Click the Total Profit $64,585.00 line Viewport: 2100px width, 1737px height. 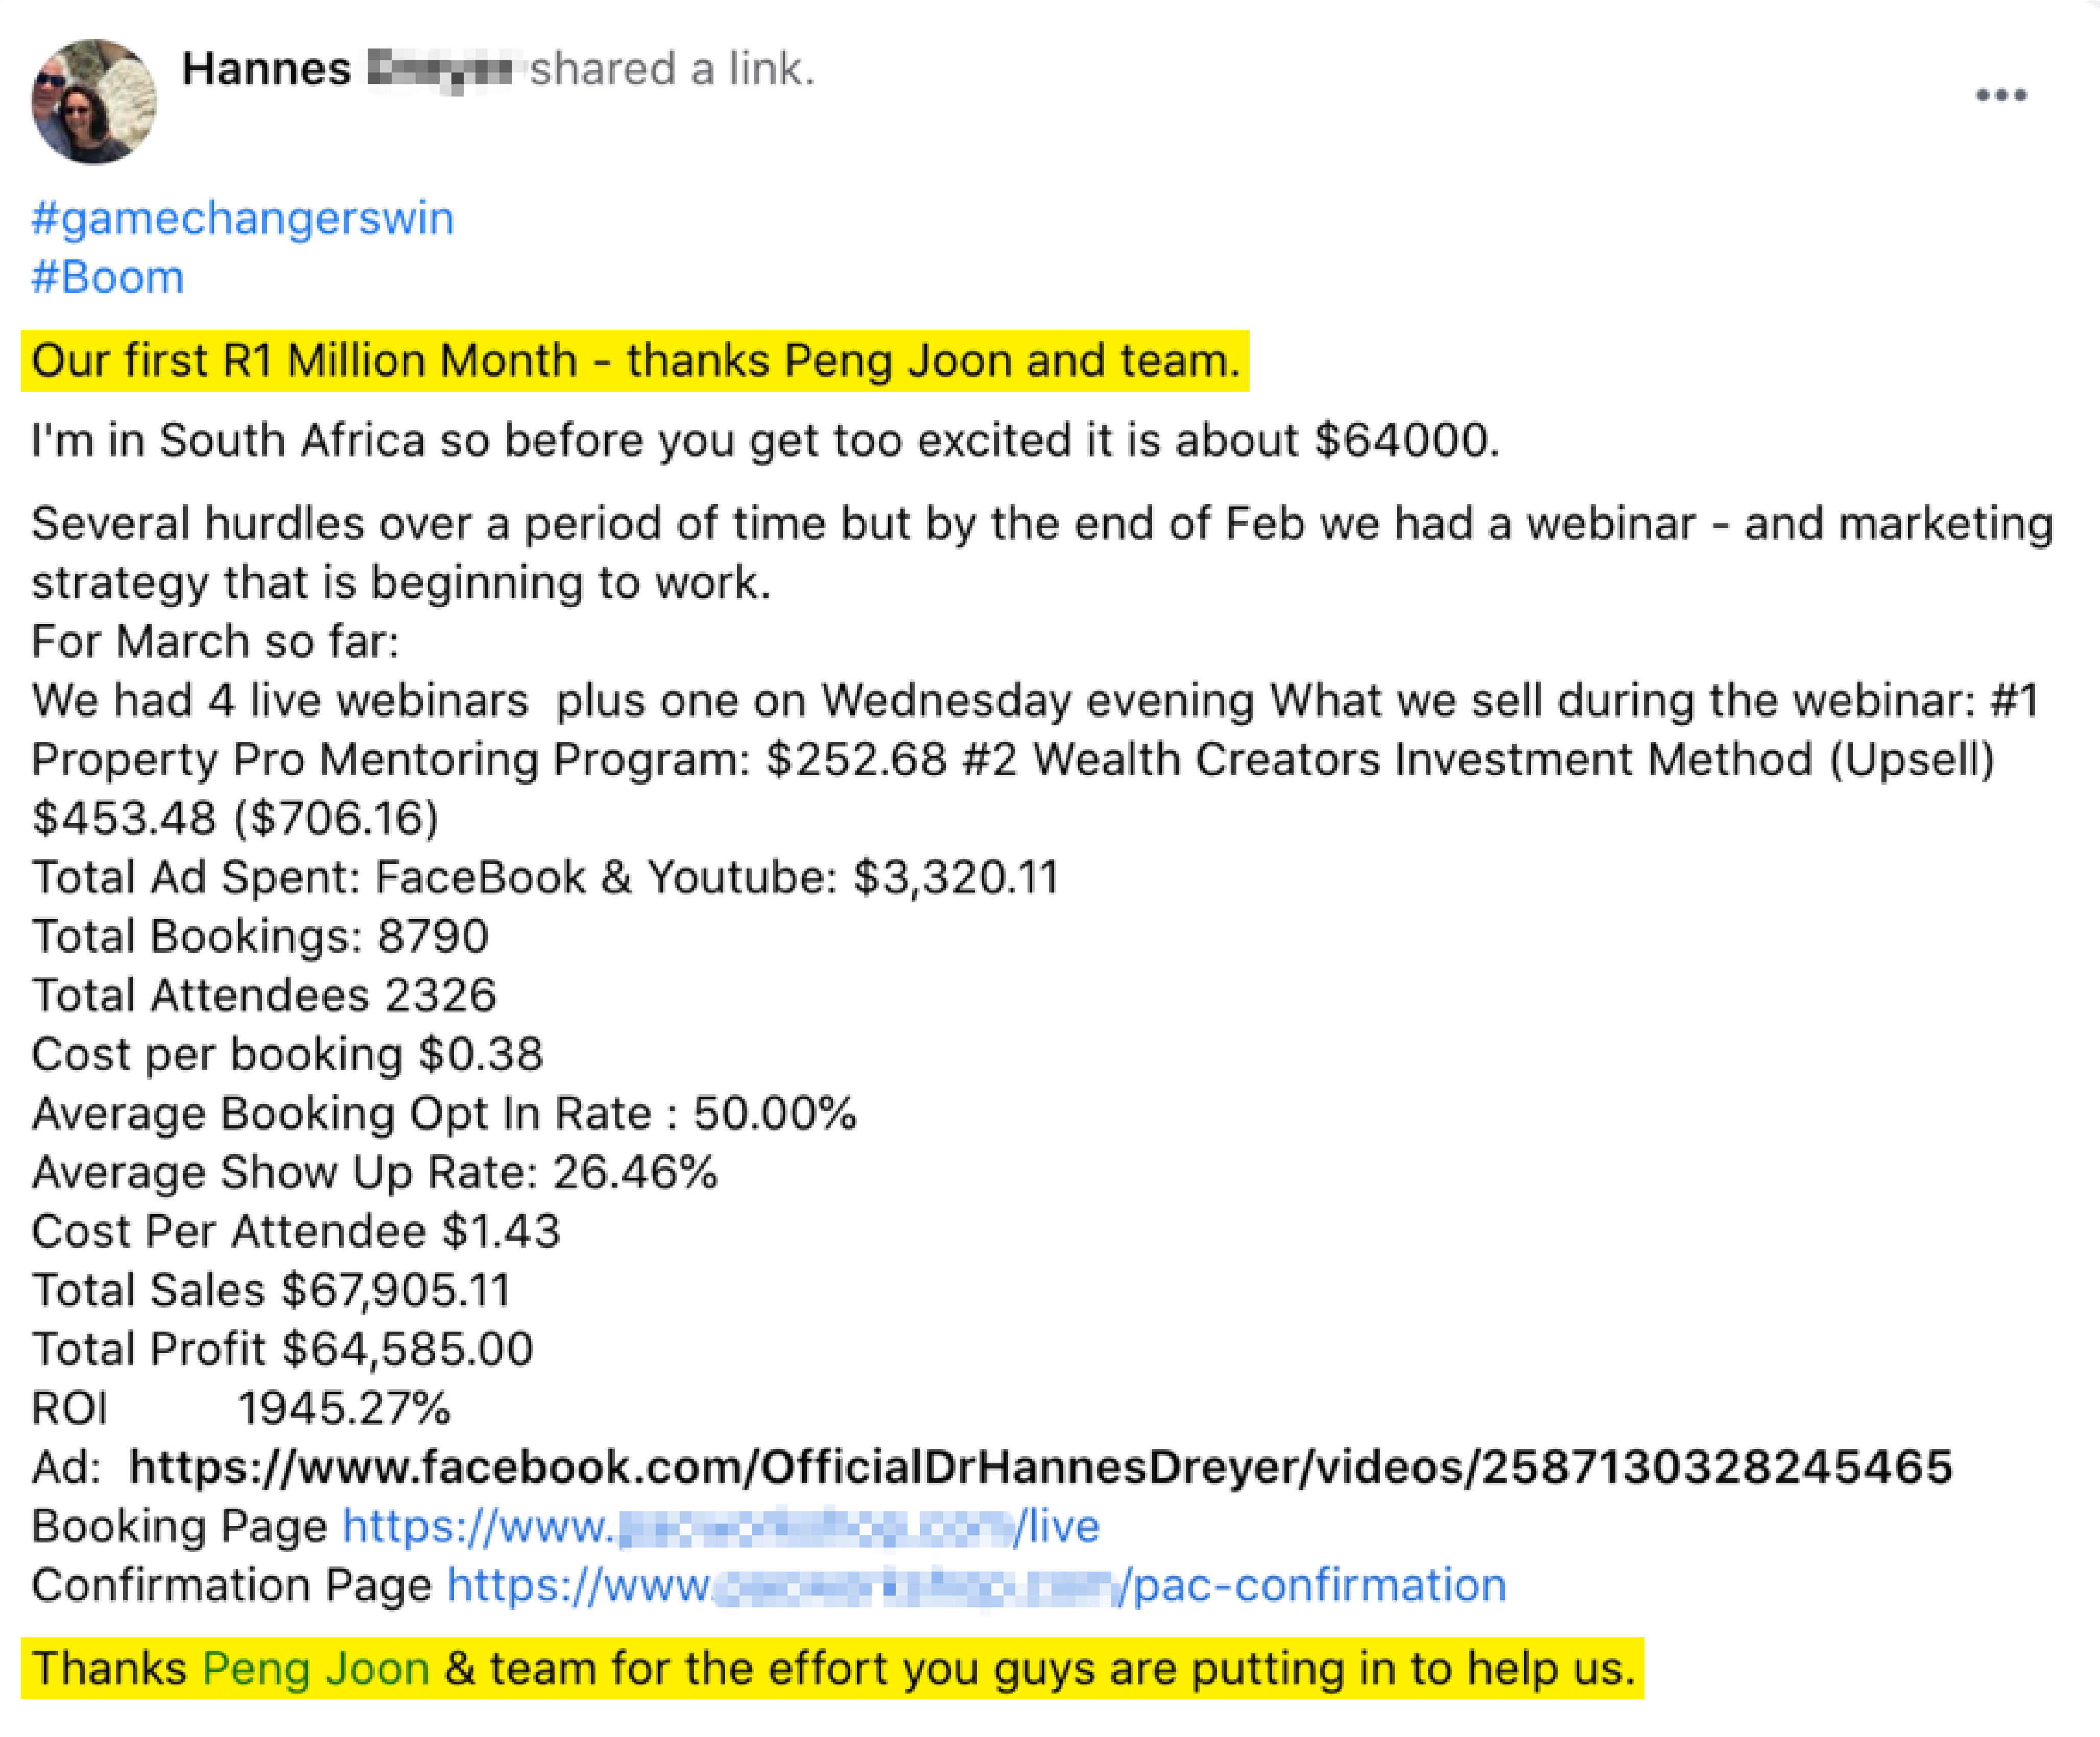click(x=283, y=1349)
